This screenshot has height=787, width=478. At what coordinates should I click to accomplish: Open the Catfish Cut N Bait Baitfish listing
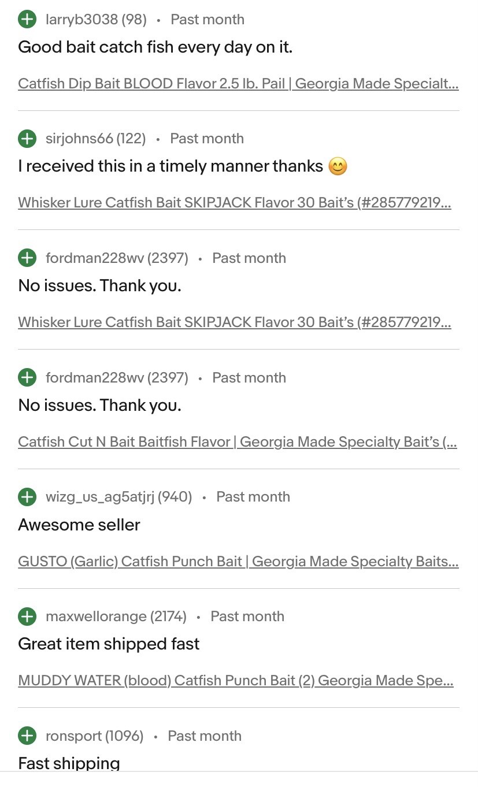tap(238, 442)
